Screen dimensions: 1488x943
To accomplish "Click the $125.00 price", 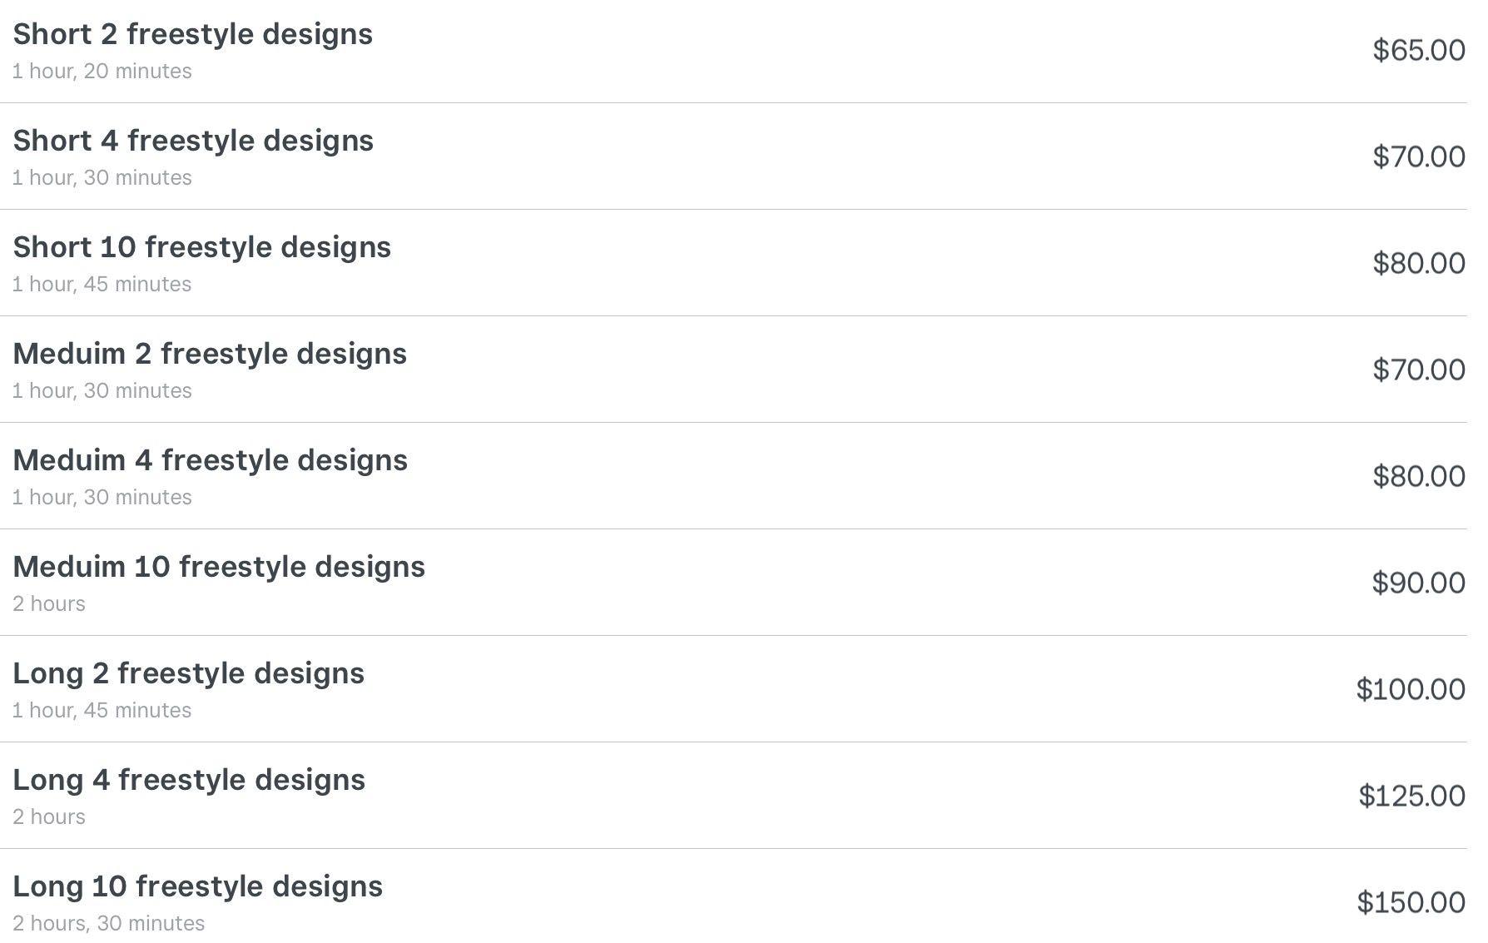I will 1411,796.
